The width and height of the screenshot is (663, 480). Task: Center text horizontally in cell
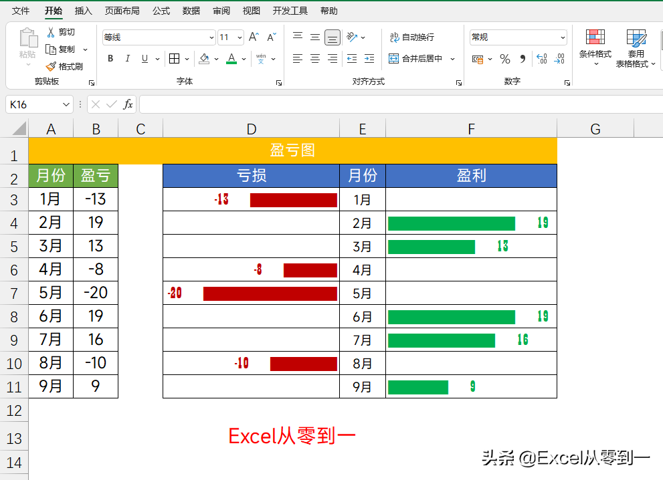(x=315, y=59)
